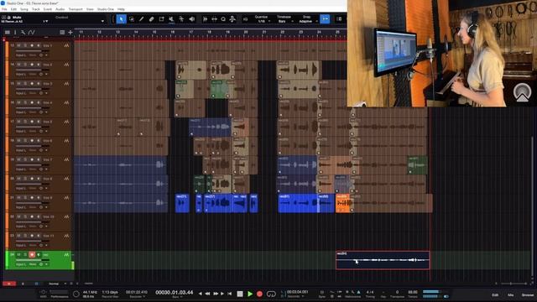This screenshot has width=537, height=302.
Task: Select the recorded event on track 24
Action: click(x=383, y=260)
